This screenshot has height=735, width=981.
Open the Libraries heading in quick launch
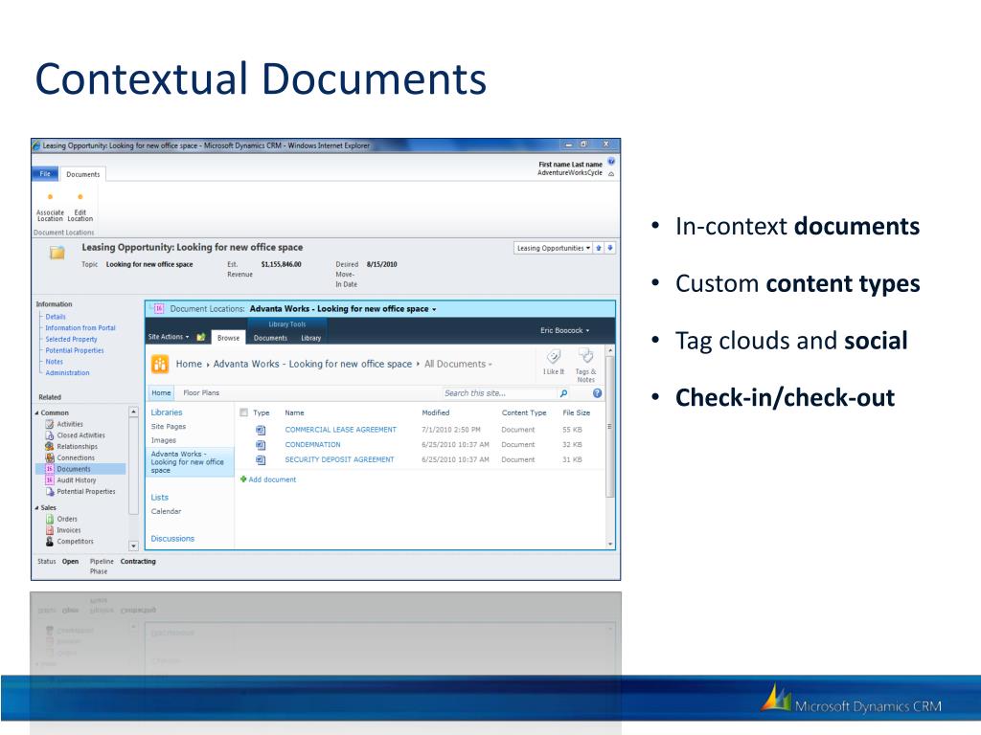click(x=167, y=412)
